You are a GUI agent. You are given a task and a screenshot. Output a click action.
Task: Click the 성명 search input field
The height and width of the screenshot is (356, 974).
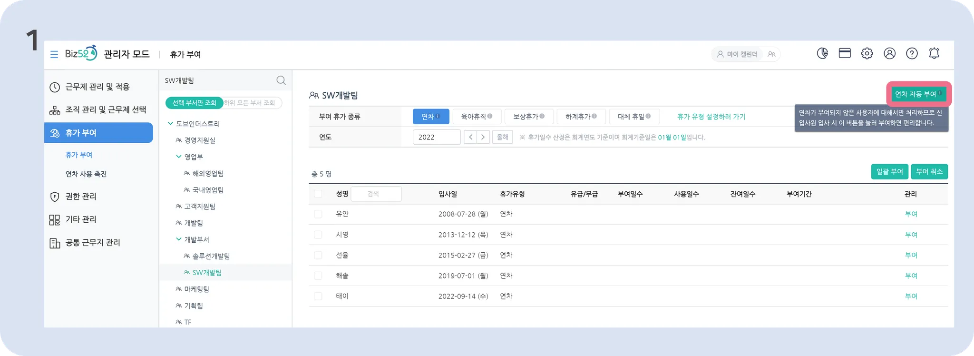(x=376, y=194)
